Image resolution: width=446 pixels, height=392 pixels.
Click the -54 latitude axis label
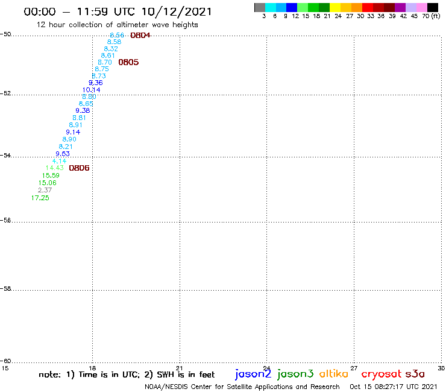[5, 156]
